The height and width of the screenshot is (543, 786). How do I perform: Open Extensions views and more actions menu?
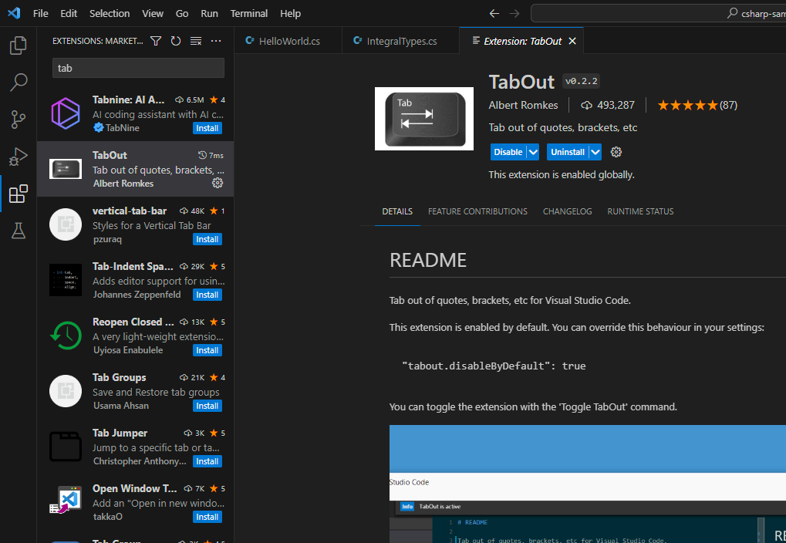[x=216, y=41]
